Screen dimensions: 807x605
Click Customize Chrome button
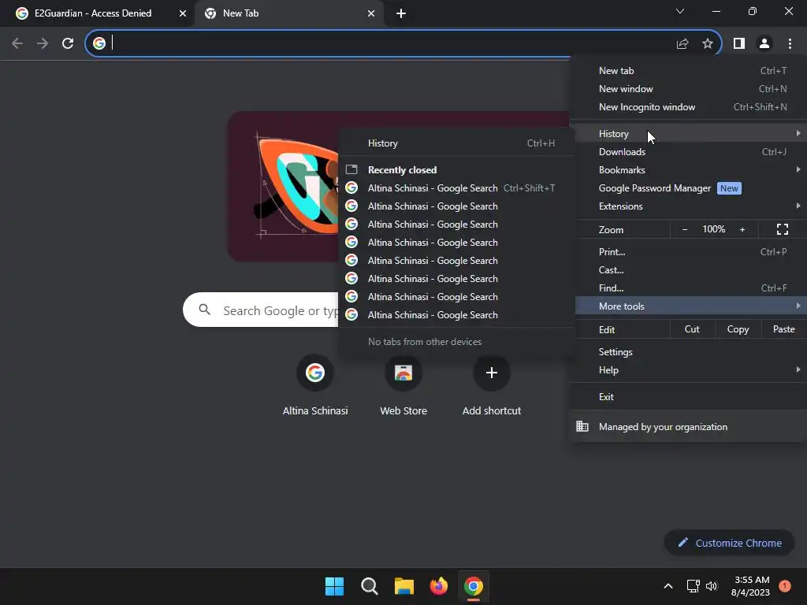coord(729,543)
